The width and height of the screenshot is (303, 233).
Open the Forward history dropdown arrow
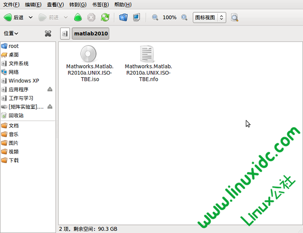coord(66,18)
